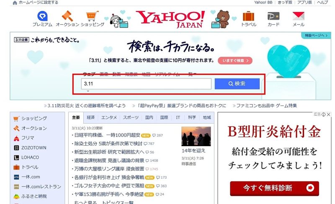Select the 科学 news tab
The height and width of the screenshot is (204, 335).
pyautogui.click(x=192, y=117)
